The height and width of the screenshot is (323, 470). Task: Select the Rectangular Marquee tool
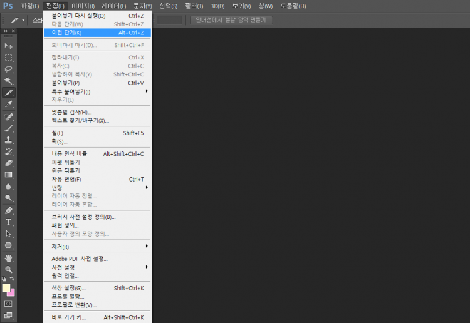pos(9,58)
